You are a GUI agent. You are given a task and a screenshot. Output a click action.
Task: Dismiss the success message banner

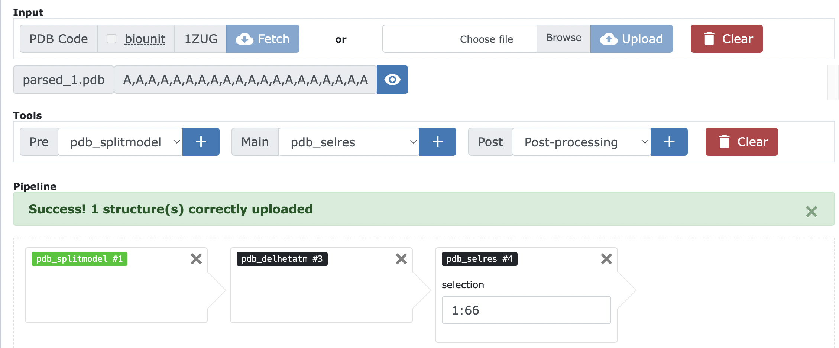[812, 212]
